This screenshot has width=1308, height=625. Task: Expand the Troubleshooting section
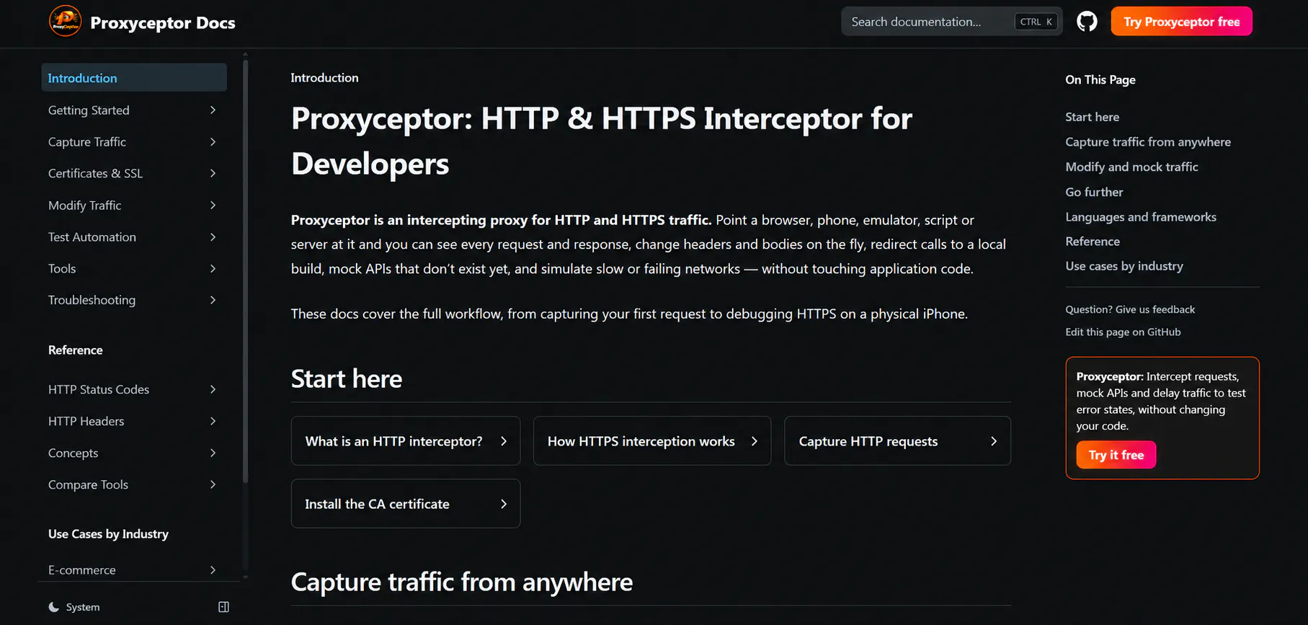pyautogui.click(x=134, y=300)
